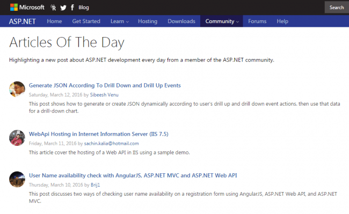The width and height of the screenshot is (349, 214).
Task: View Sibeesh Venu author profile
Action: (104, 95)
